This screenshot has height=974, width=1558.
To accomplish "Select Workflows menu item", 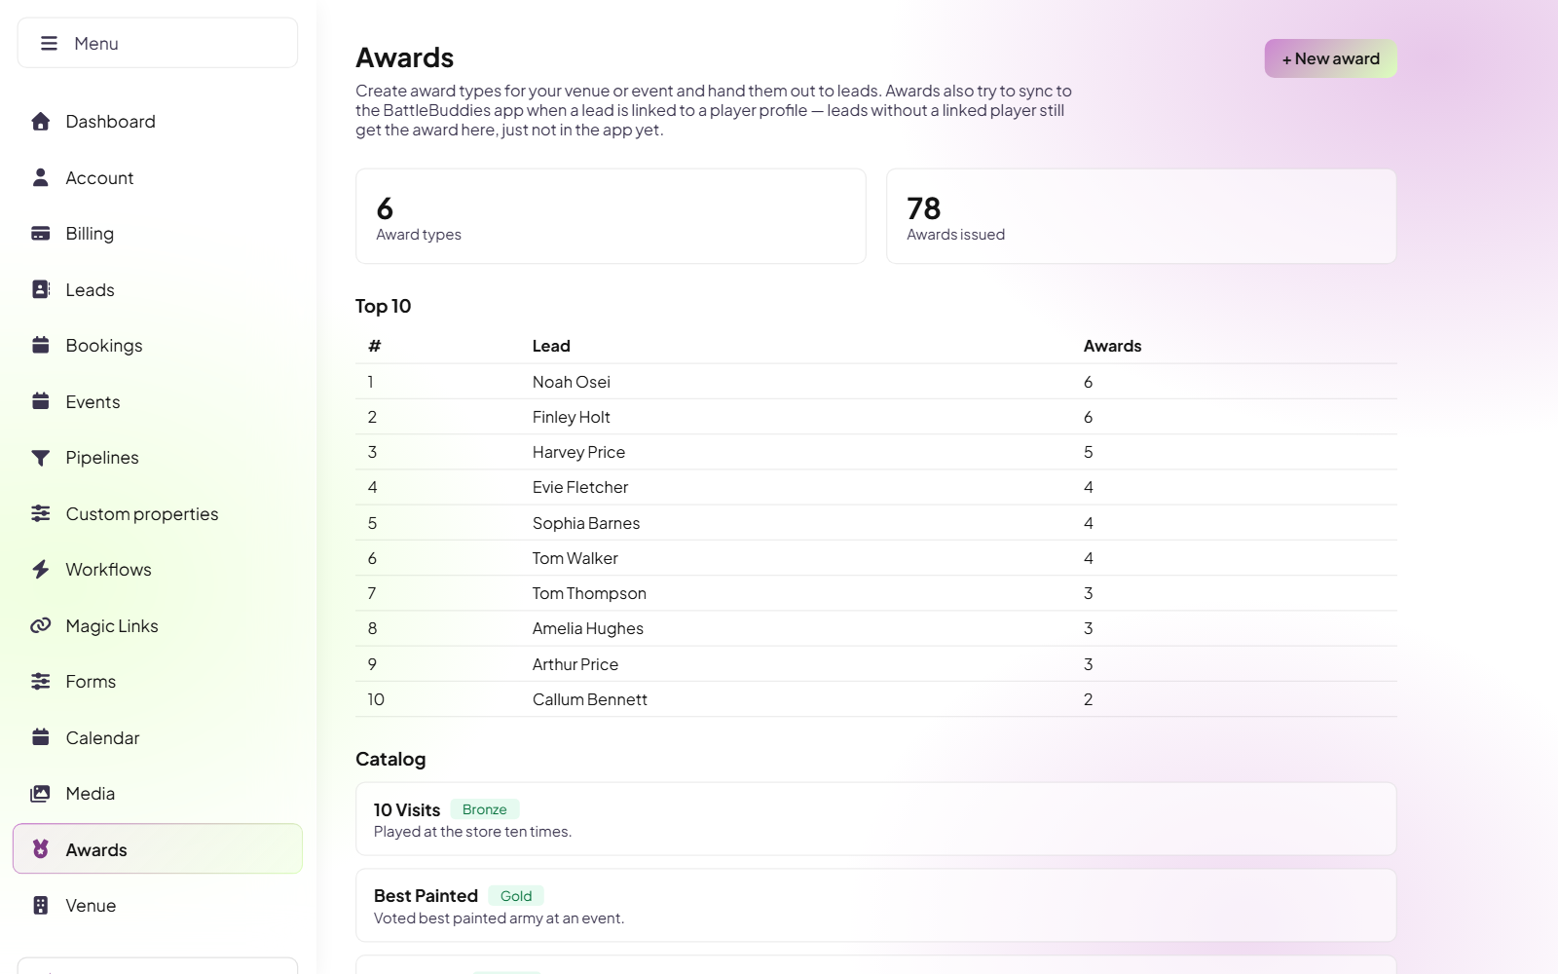I will point(158,569).
